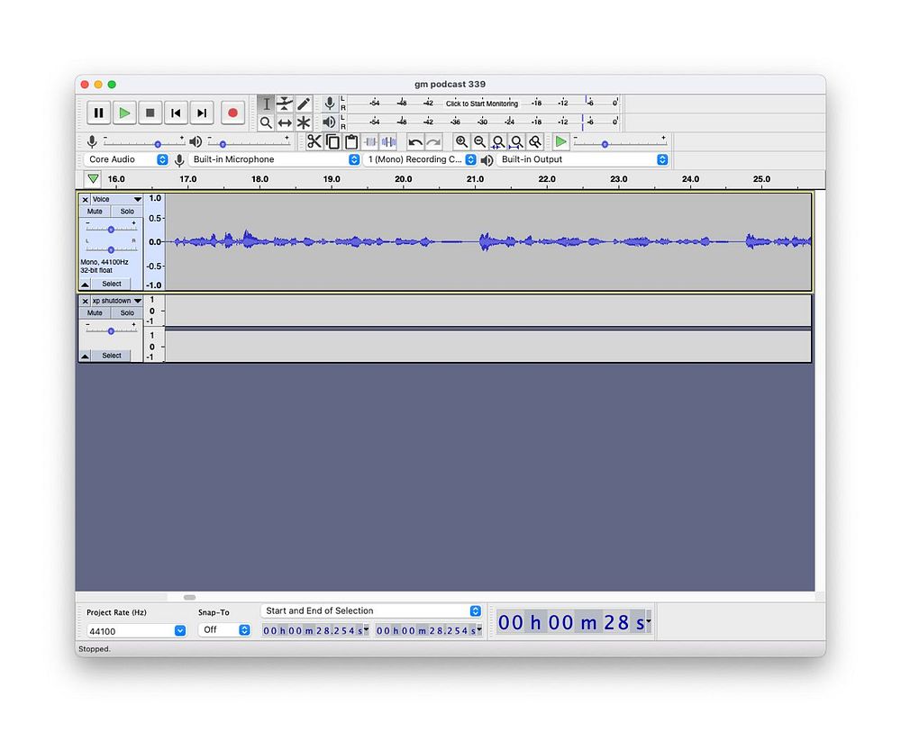Click the Zoom In magnifier icon
Screen dimensions: 901x732
(461, 141)
